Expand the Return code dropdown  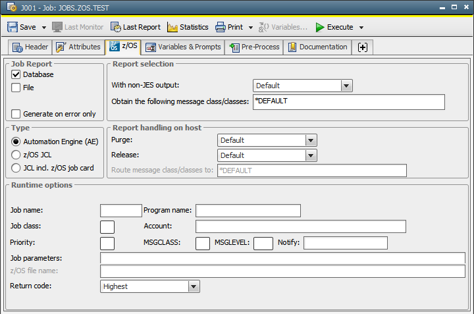coord(193,286)
